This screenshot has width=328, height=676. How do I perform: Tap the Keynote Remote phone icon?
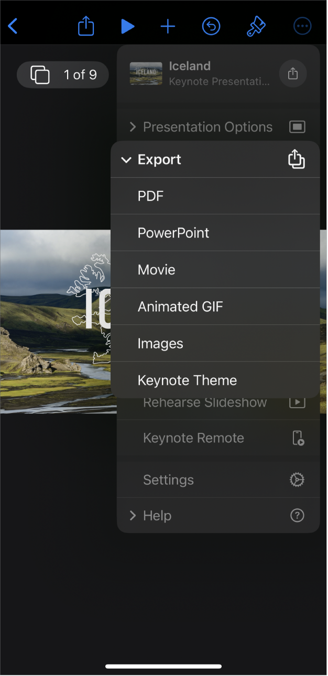298,438
